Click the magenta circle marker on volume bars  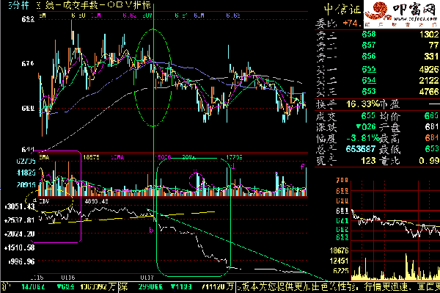coord(196,181)
